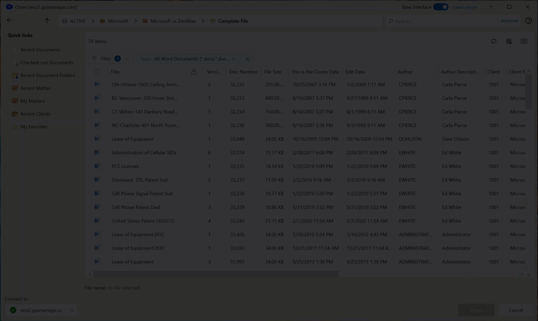Click inside the Search input field
Image resolution: width=538 pixels, height=321 pixels.
point(431,21)
